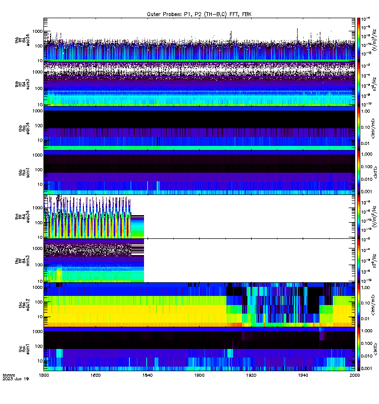379x404 pixels.
Task: Click the '<|mV/m|>' unit label of thb edc34 colorbar
Action: pyautogui.click(x=373, y=127)
